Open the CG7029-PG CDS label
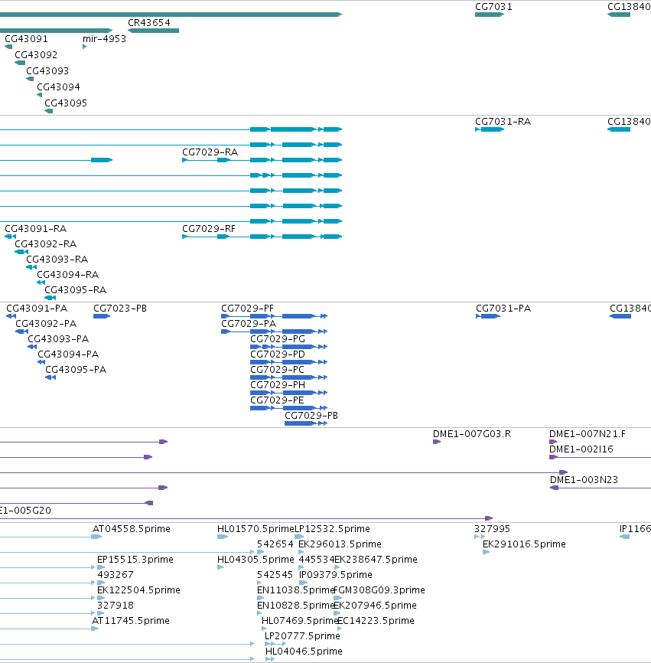651x663 pixels. pos(278,338)
